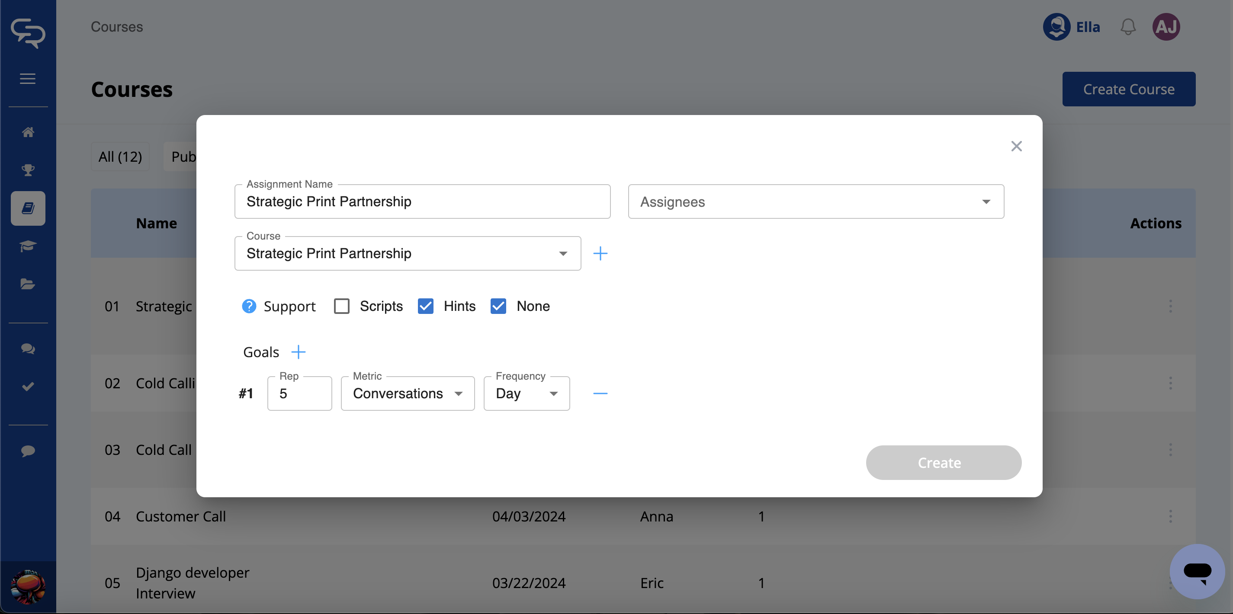The image size is (1233, 614).
Task: Open the Frequency Day dropdown
Action: (x=527, y=393)
